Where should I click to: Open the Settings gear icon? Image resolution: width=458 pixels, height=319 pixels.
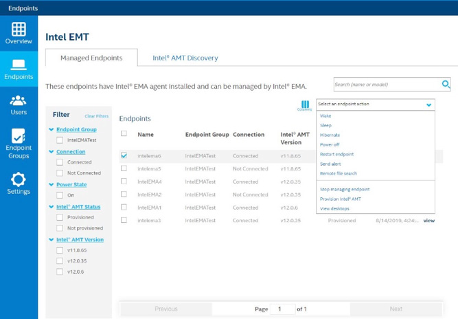coord(18,179)
